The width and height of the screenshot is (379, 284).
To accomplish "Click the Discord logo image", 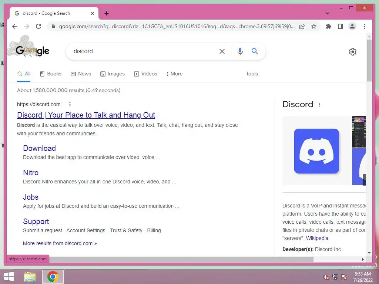I will (x=316, y=151).
